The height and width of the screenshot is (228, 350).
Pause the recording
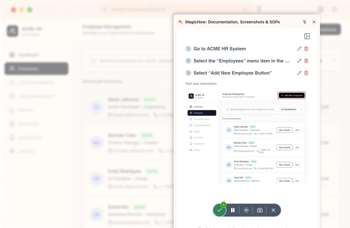(233, 210)
